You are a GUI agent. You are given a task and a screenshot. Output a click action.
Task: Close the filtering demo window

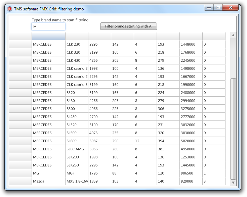pyautogui.click(x=231, y=8)
